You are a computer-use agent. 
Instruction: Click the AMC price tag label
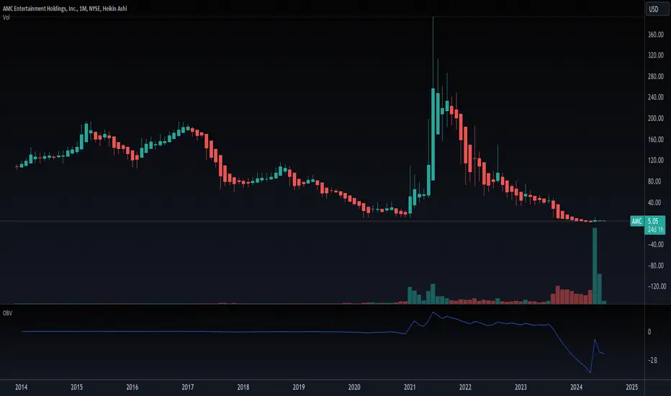point(636,221)
